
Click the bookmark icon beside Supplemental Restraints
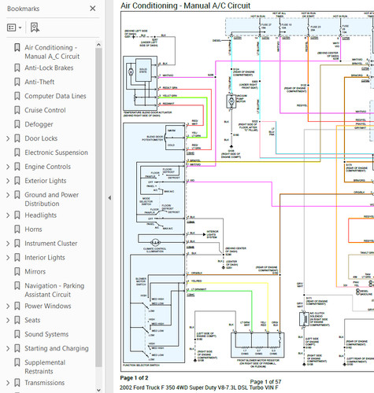[x=17, y=363]
